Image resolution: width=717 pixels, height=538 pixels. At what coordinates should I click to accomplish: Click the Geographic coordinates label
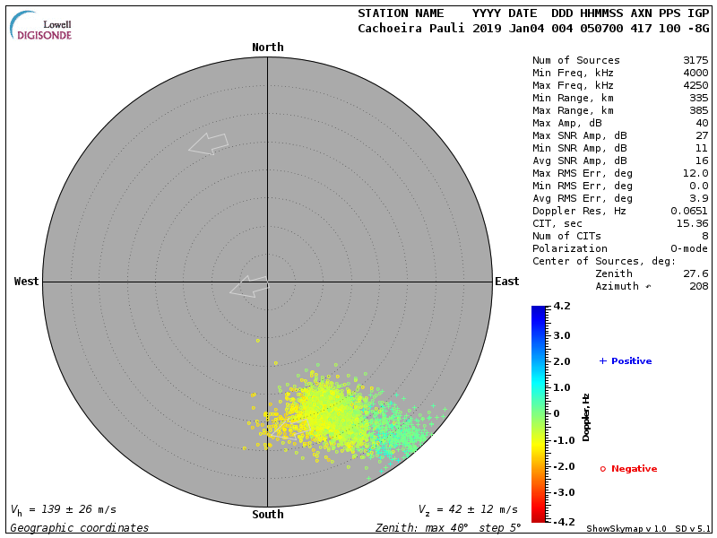80,528
